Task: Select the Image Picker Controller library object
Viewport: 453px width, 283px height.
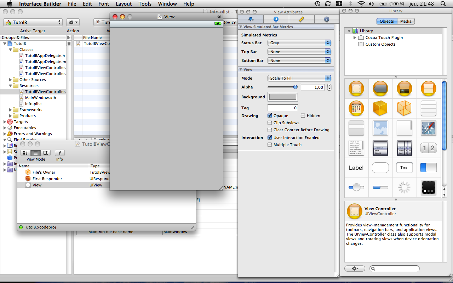Action: coord(356,108)
